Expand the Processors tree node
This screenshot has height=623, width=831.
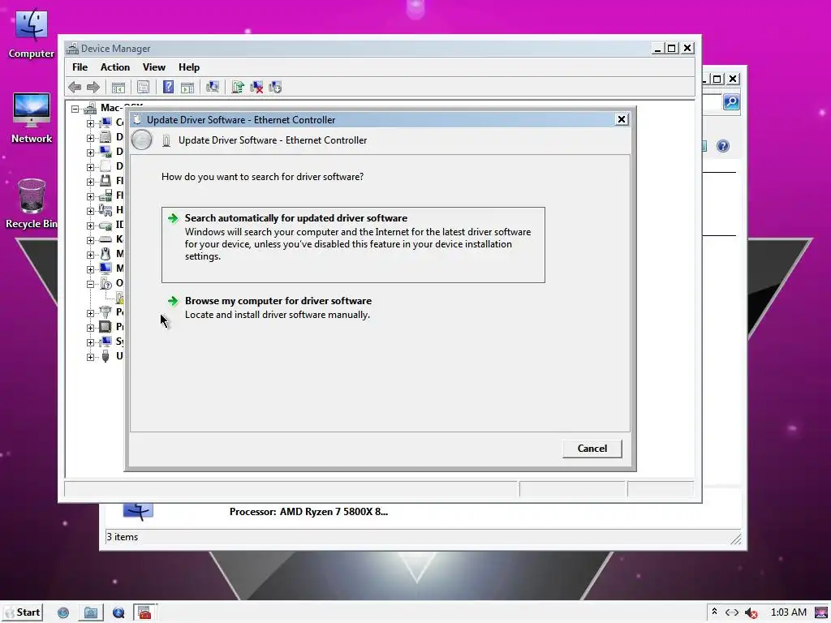point(90,328)
